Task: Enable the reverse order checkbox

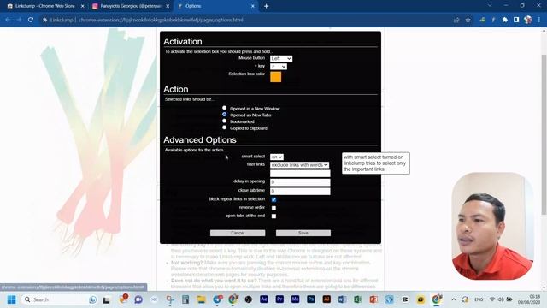Action: [x=273, y=208]
